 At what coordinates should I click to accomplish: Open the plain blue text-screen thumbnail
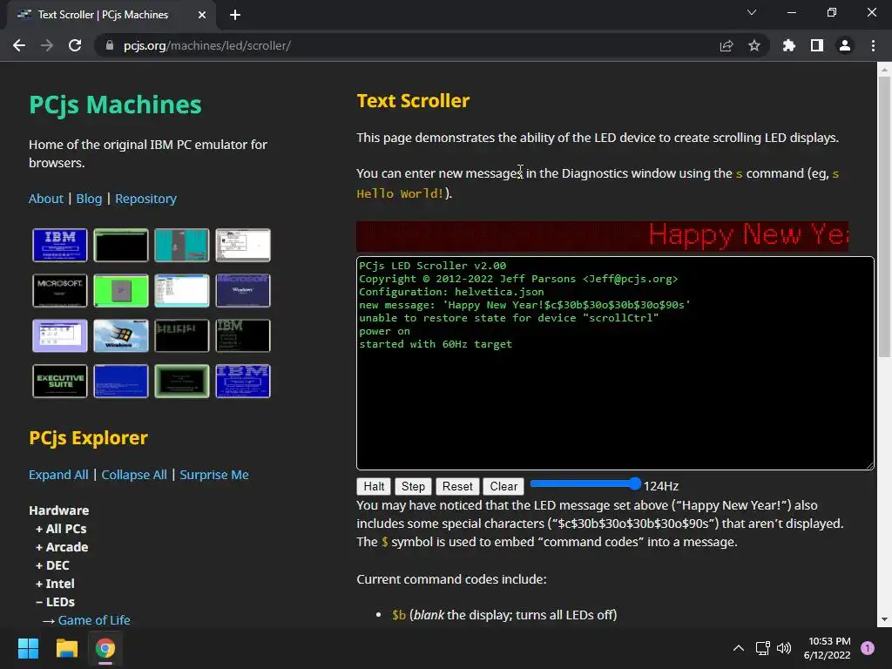click(121, 382)
